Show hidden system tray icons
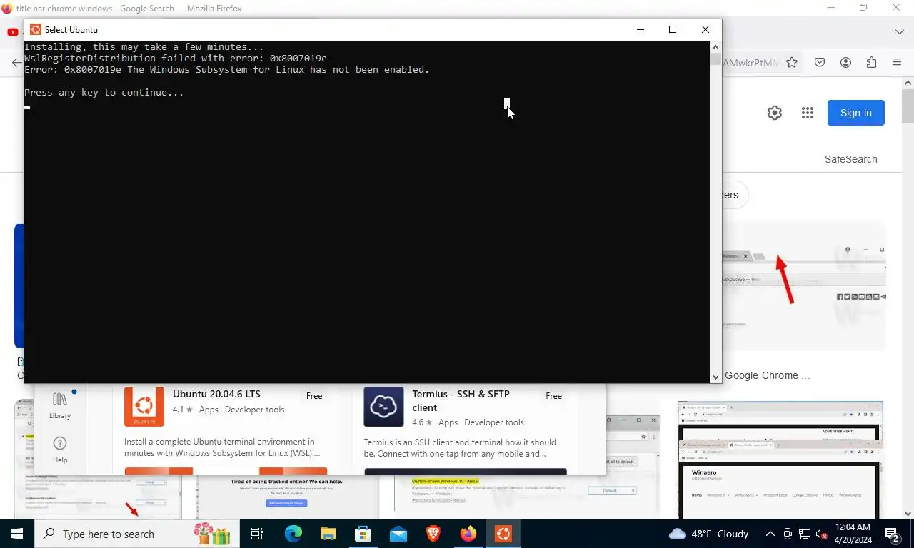This screenshot has height=548, width=914. point(770,534)
